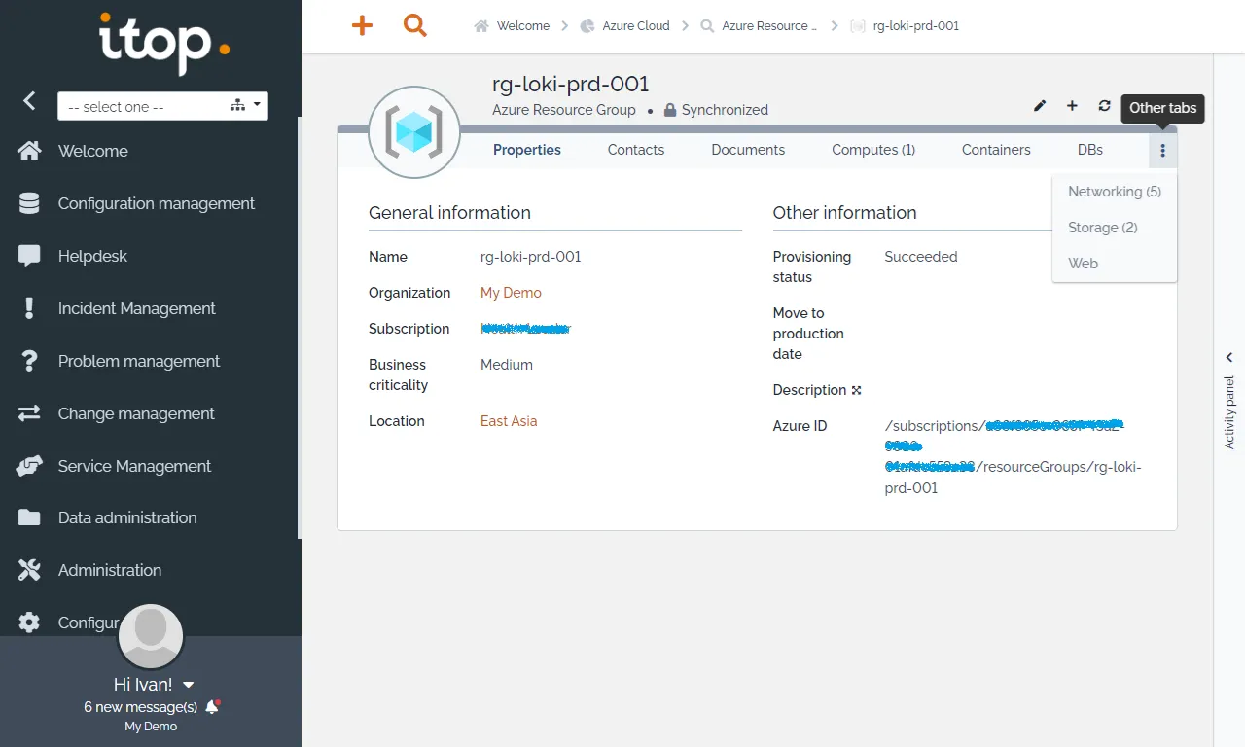This screenshot has height=747, width=1245.
Task: Go to Welcome breadcrumb link
Action: [x=523, y=26]
